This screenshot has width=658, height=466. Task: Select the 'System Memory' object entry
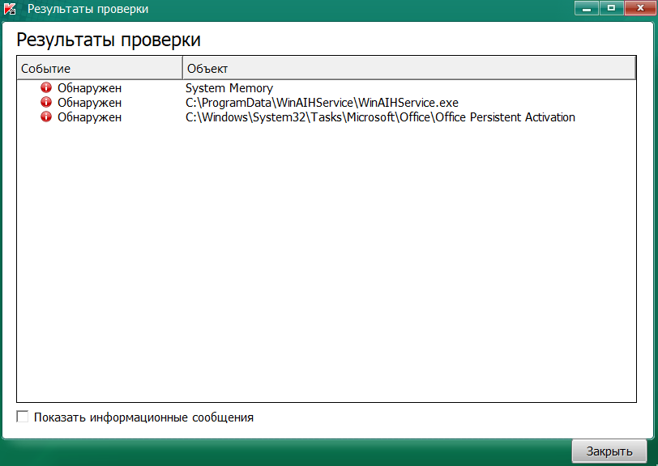tap(229, 88)
